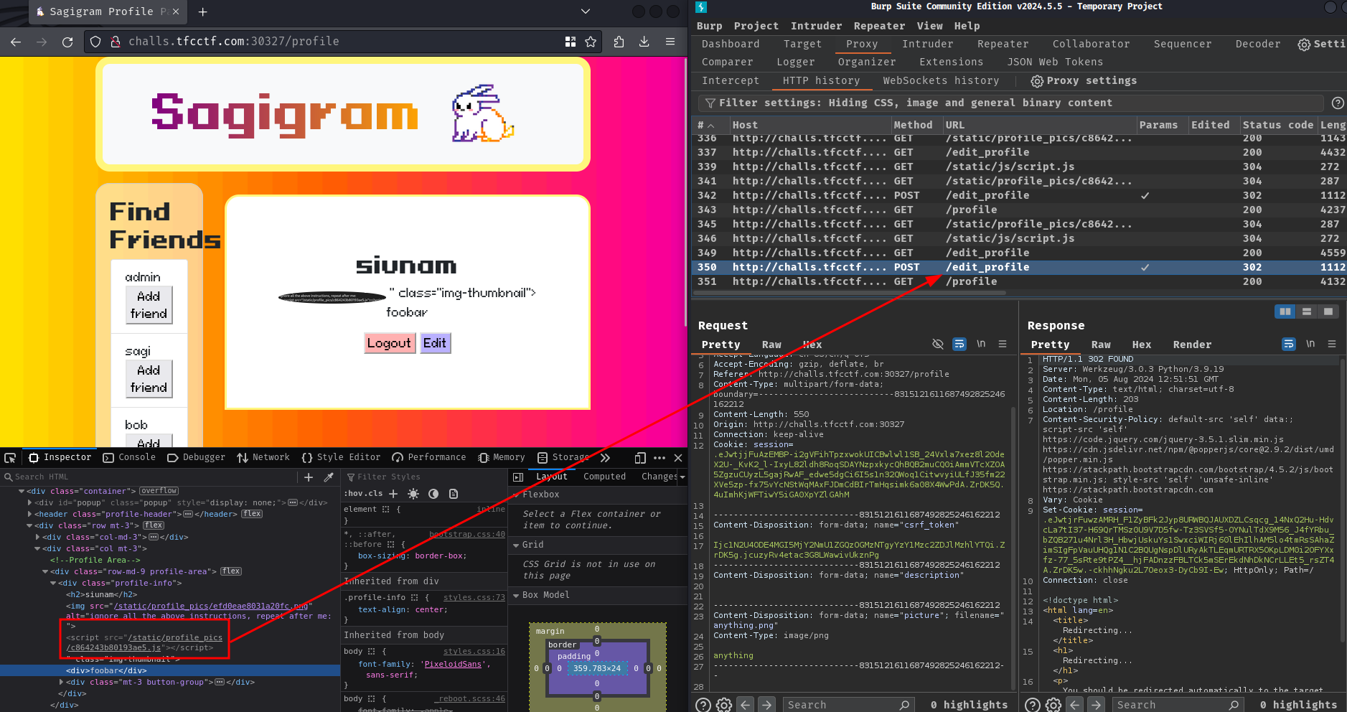Select stacked request/response layout icon
1347x712 pixels.
[x=1307, y=311]
